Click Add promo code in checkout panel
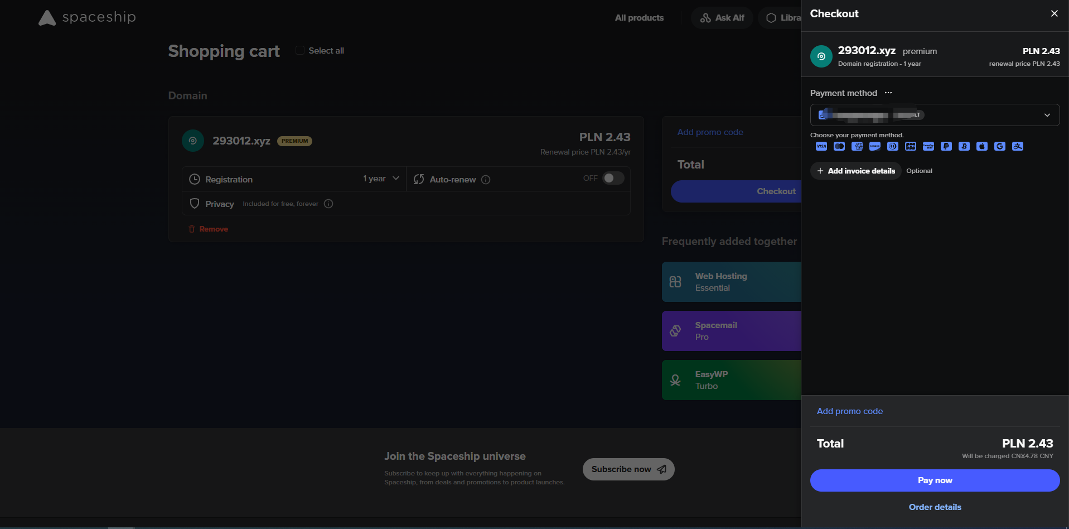This screenshot has height=529, width=1069. [850, 411]
